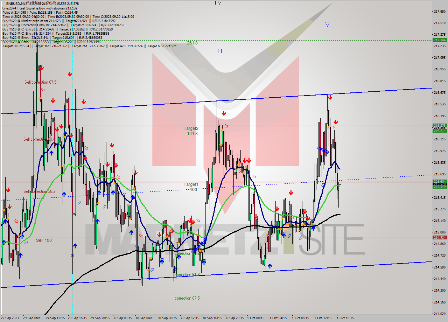Click the 217.095 price axis value
Image resolution: width=448 pixels, height=322 pixels.
(439, 57)
